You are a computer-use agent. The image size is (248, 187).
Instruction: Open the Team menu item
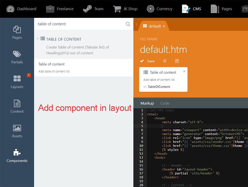click(x=93, y=9)
